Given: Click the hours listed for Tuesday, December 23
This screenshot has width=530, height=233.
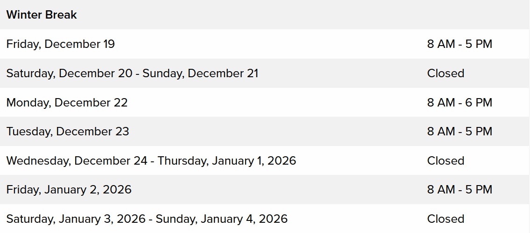Looking at the screenshot, I should click(459, 132).
